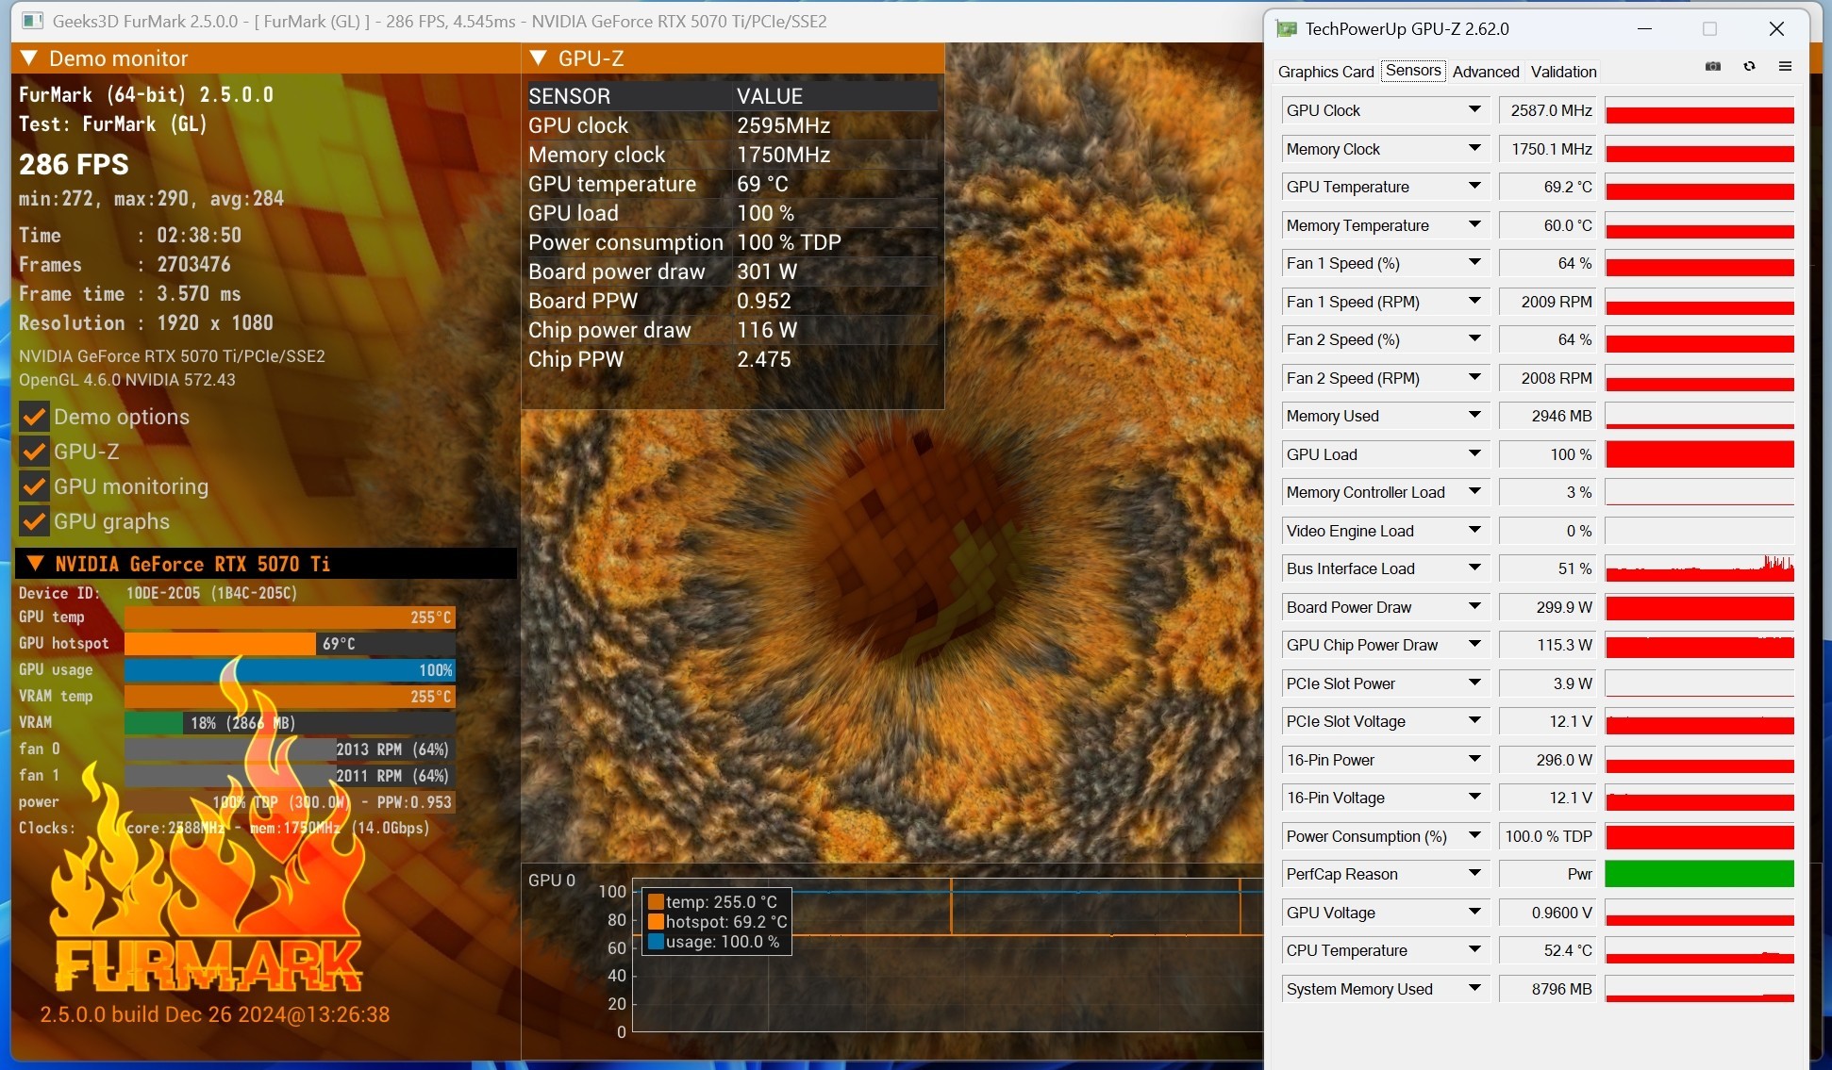Open the GPU Voltage sensor dropdown

pyautogui.click(x=1474, y=913)
